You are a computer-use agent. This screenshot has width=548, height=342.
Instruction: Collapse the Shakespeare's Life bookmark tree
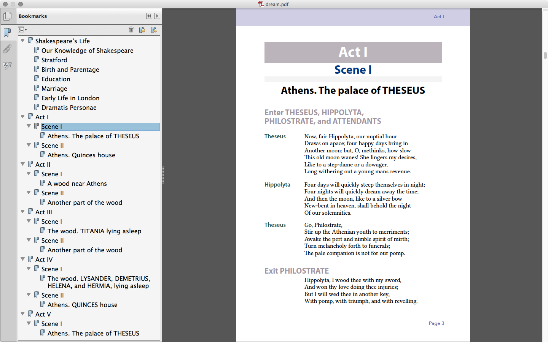(23, 40)
